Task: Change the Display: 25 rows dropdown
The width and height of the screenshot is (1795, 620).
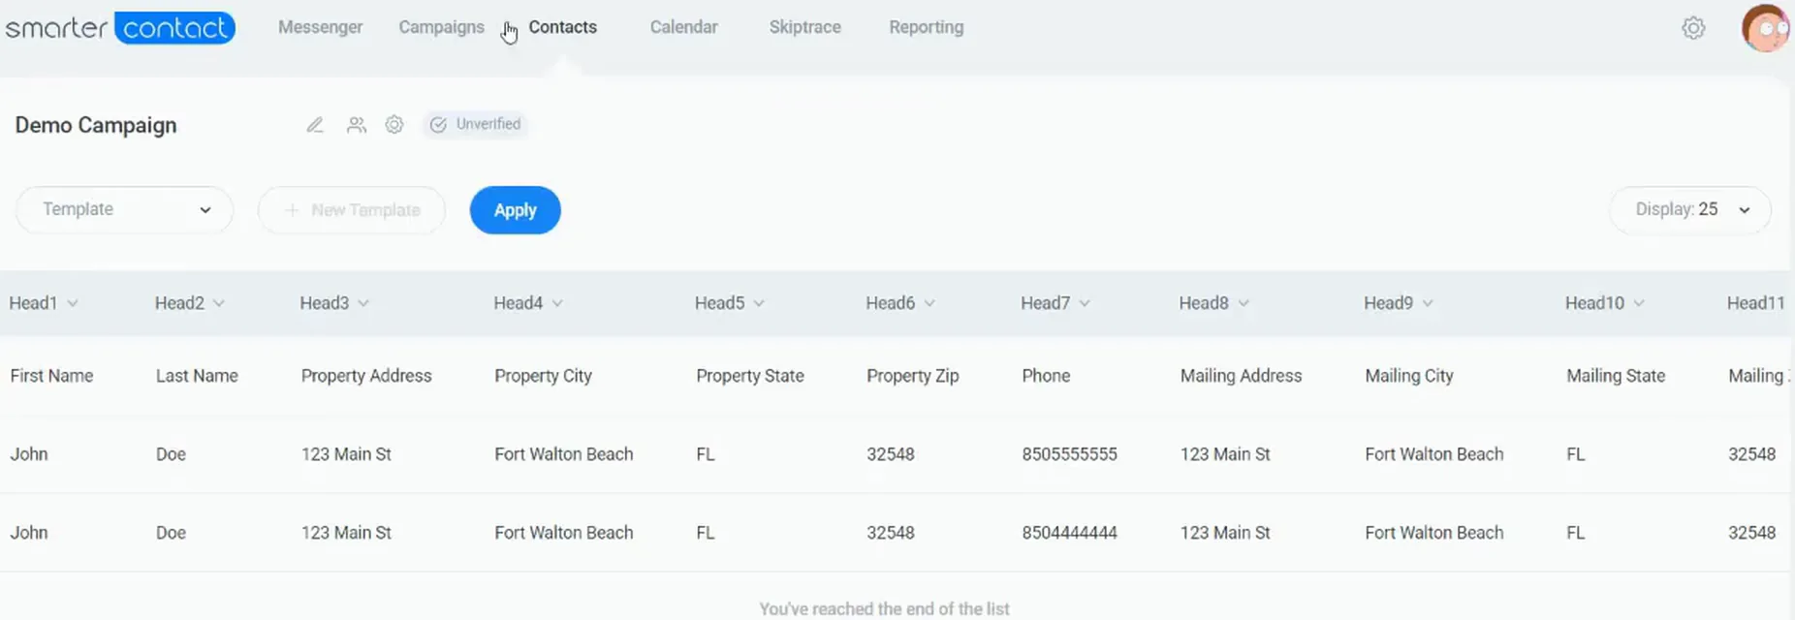Action: 1690,209
